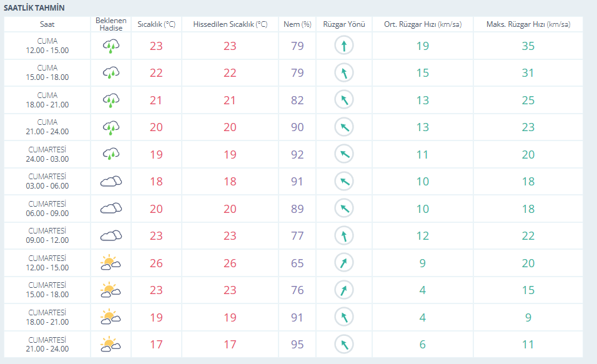Click the cloudy icon for Cumartesi 09.00 - 12.00
Image resolution: width=597 pixels, height=364 pixels.
point(111,236)
